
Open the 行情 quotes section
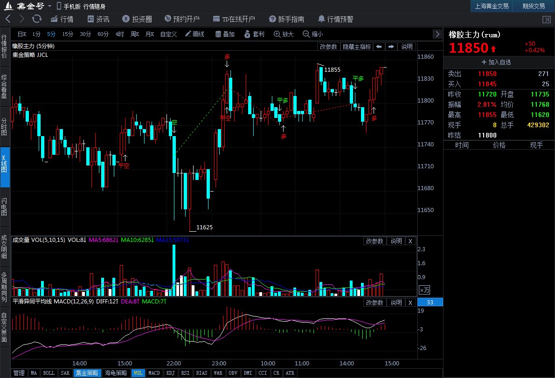click(x=62, y=19)
